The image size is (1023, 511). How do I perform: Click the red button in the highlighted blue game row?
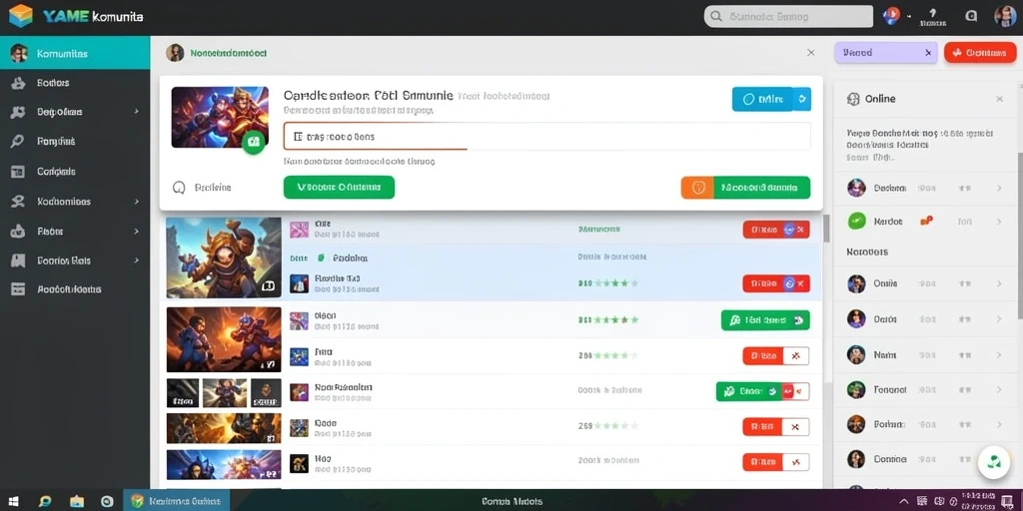(x=776, y=283)
